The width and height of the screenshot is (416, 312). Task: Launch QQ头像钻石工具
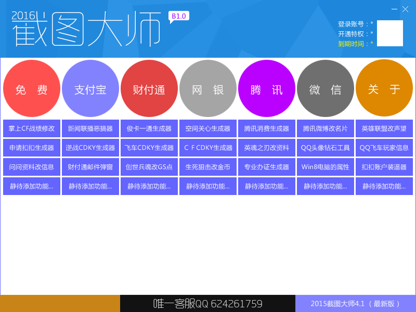(x=326, y=148)
